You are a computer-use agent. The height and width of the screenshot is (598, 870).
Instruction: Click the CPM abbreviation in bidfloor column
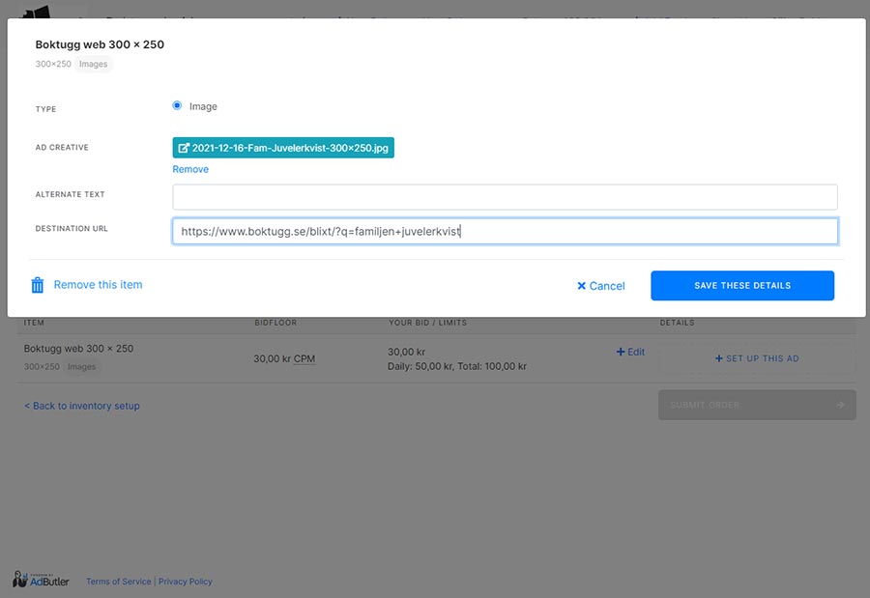point(304,359)
